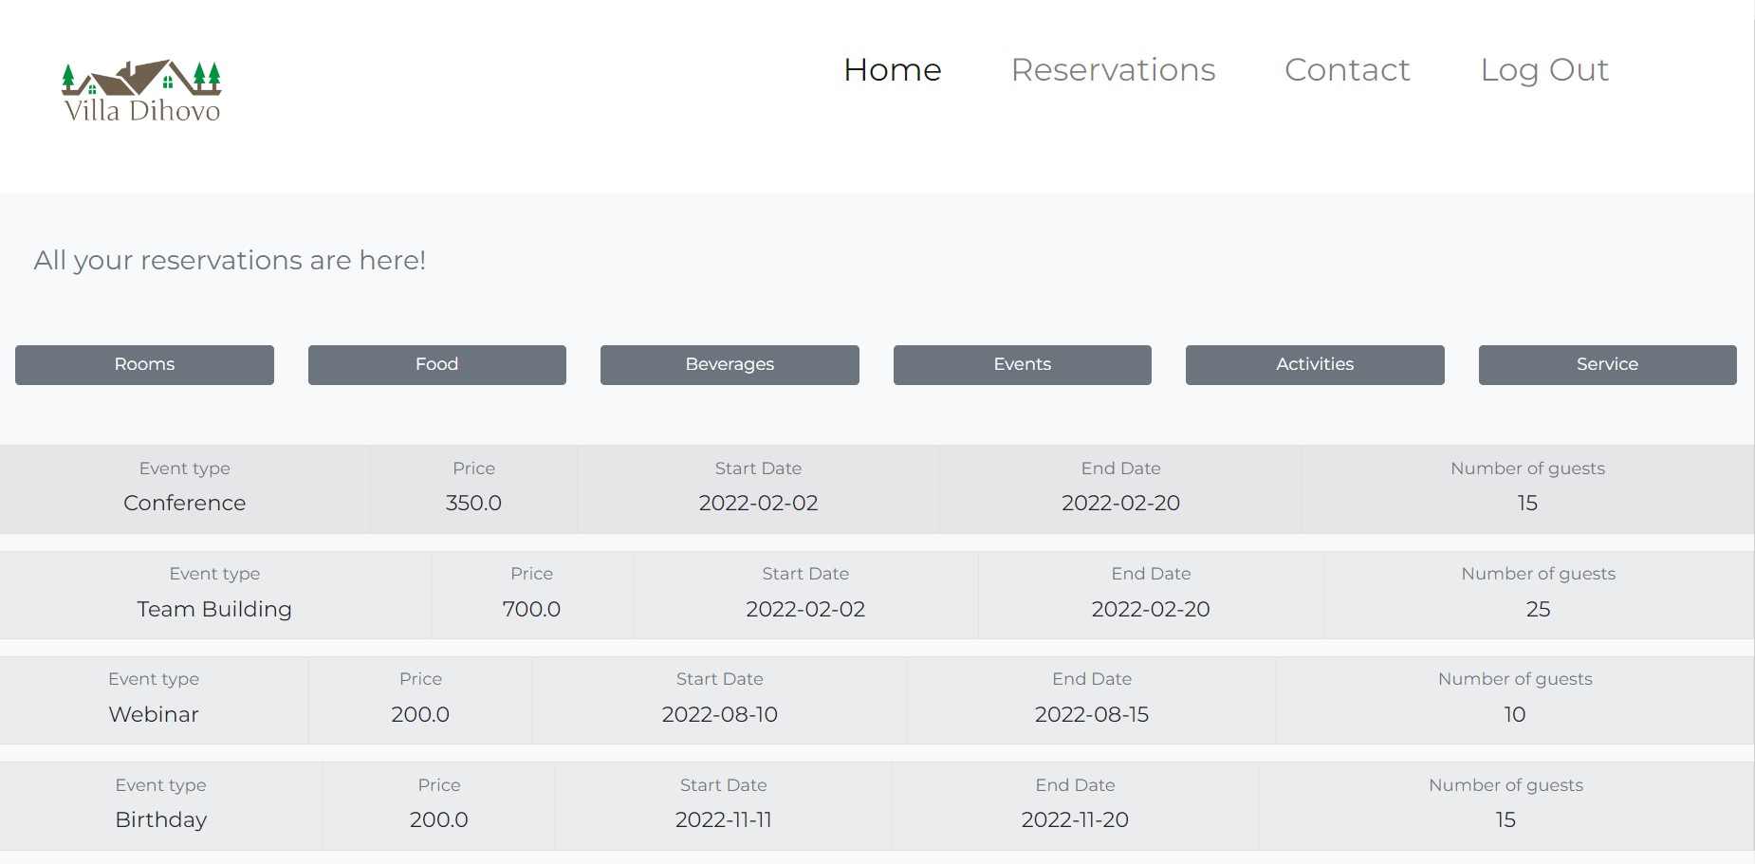The height and width of the screenshot is (864, 1755).
Task: Select the Team Building event row
Action: 214,609
